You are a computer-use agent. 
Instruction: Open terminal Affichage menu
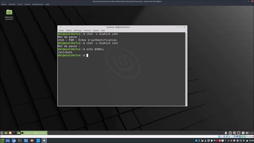[x=78, y=31]
